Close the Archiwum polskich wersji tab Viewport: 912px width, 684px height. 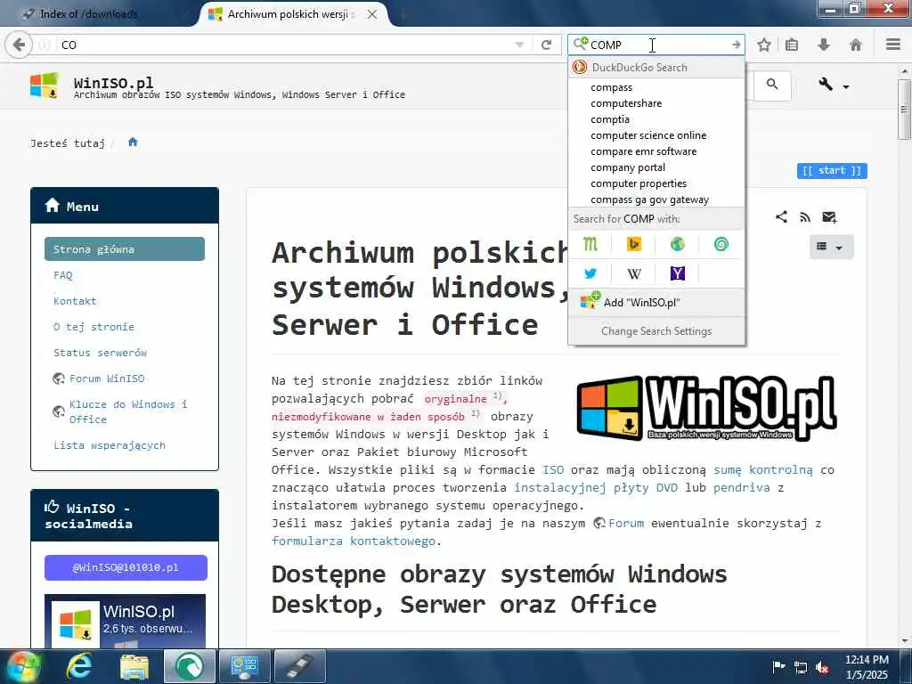(x=372, y=14)
